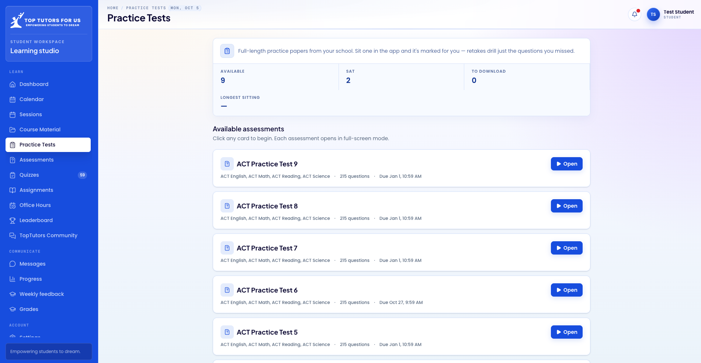Screen dimensions: 701x363
Task: Click the Available count value 9
Action: [x=223, y=80]
